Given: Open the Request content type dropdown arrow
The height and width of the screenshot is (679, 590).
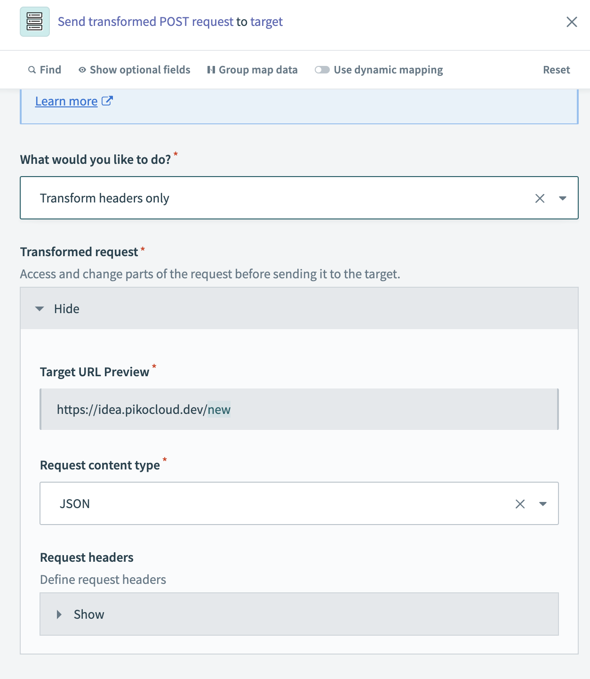Looking at the screenshot, I should pyautogui.click(x=542, y=504).
